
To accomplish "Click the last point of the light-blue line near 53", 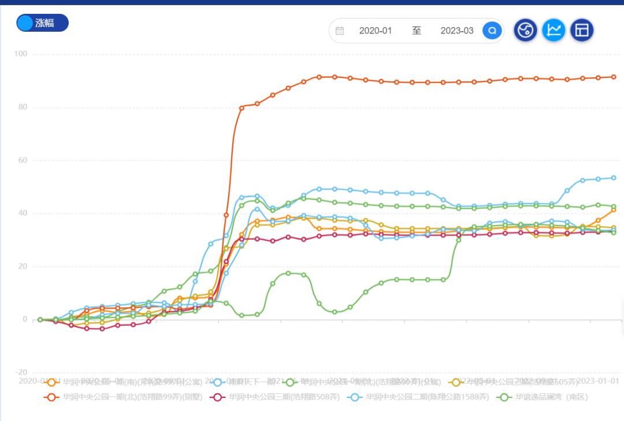I will point(614,178).
